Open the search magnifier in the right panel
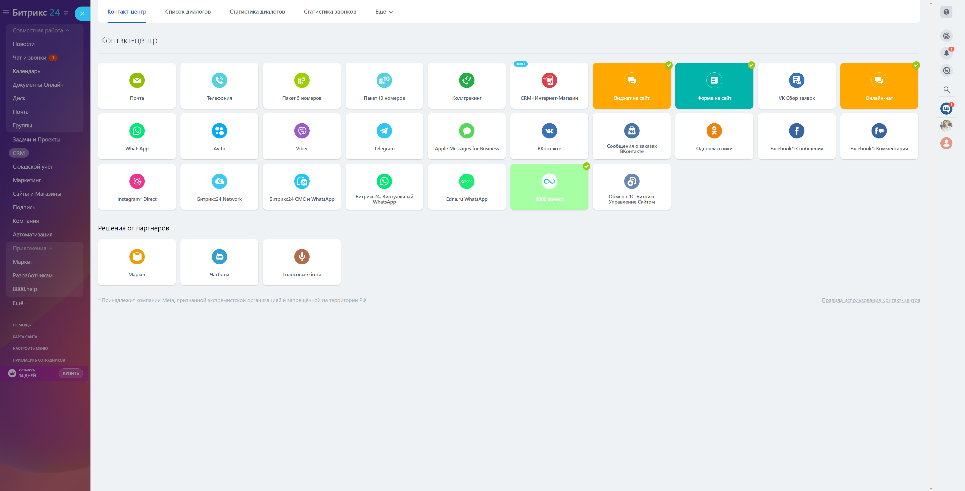This screenshot has width=965, height=491. pos(946,90)
